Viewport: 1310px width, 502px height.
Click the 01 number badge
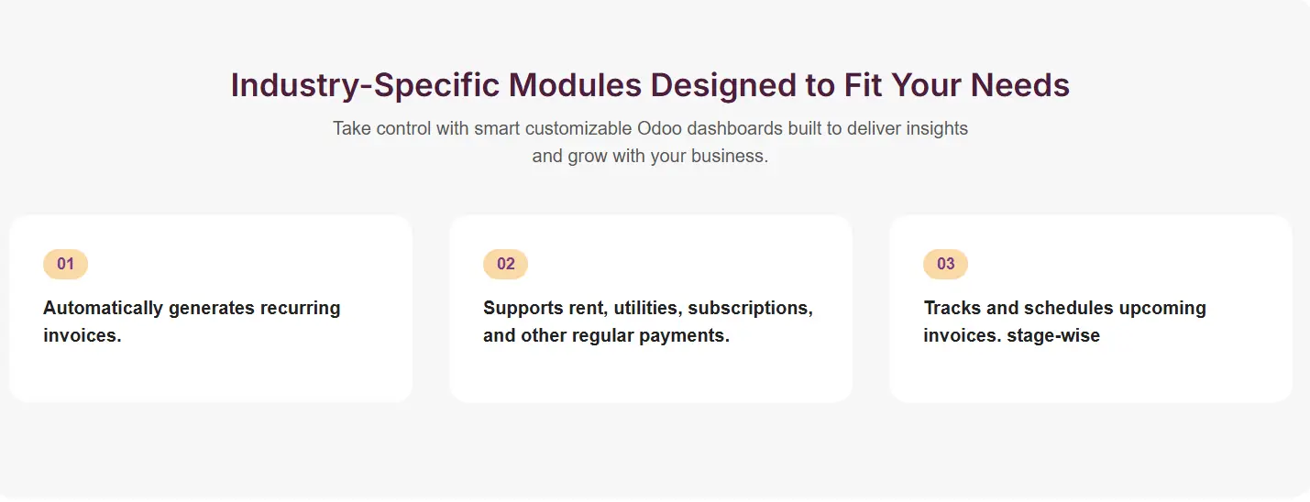click(x=65, y=264)
